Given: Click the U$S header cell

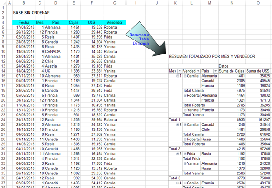Looking at the screenshot, I should [92, 22].
